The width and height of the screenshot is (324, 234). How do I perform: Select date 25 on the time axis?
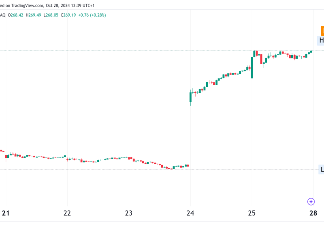coord(252,213)
